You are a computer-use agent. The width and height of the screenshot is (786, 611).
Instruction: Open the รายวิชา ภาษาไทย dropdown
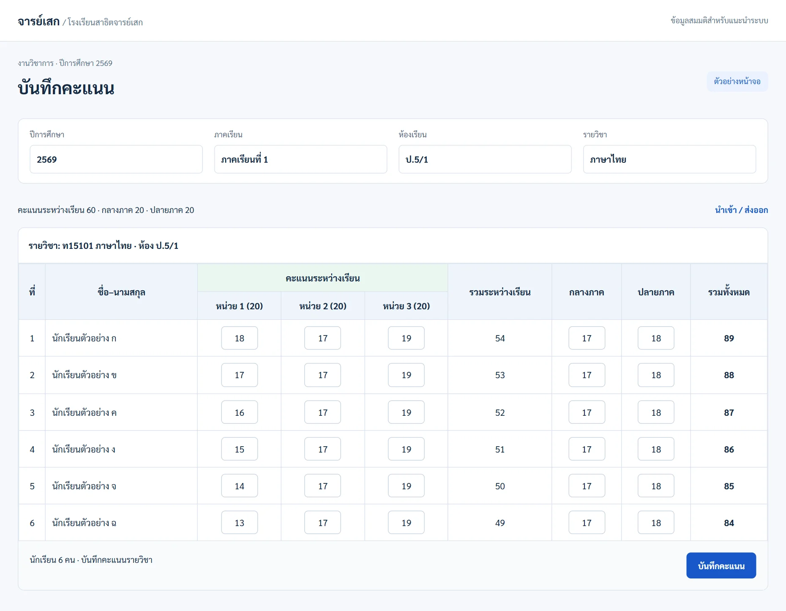pyautogui.click(x=669, y=159)
